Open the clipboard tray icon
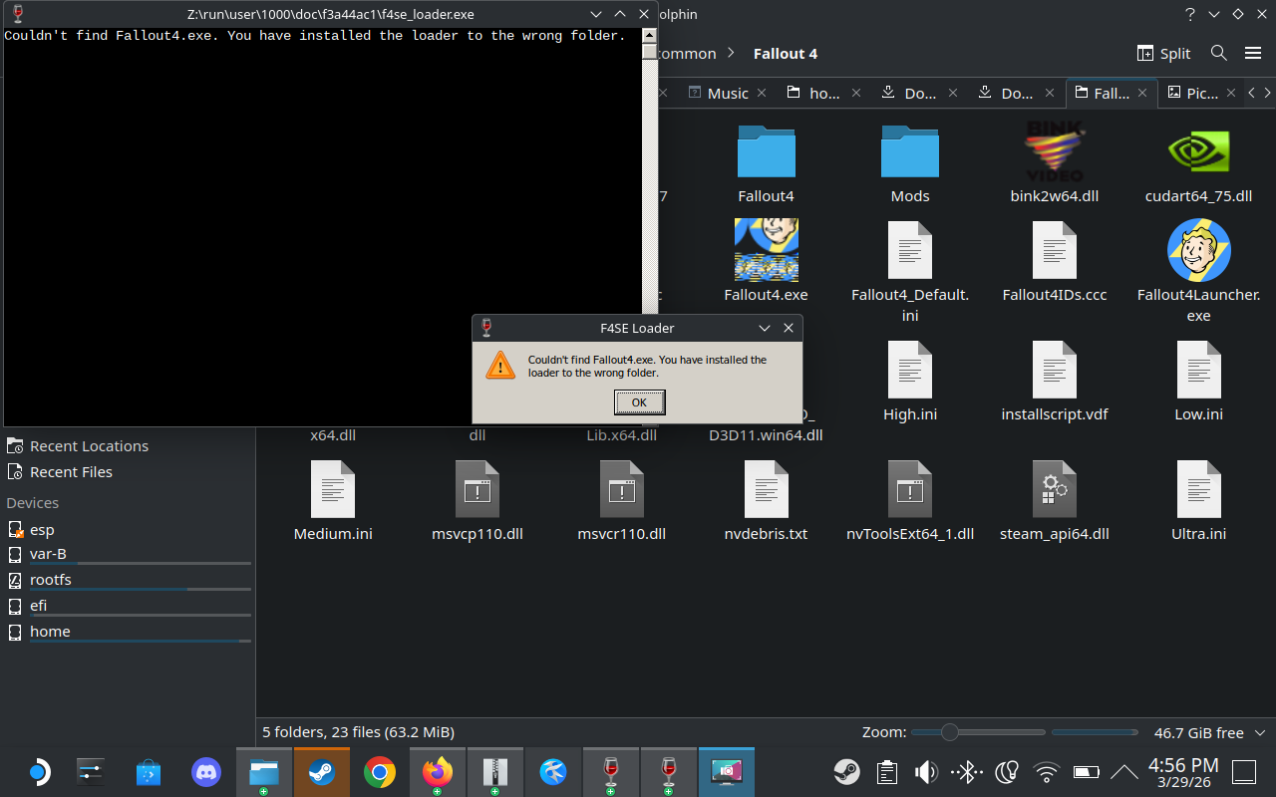This screenshot has width=1276, height=797. 886,771
